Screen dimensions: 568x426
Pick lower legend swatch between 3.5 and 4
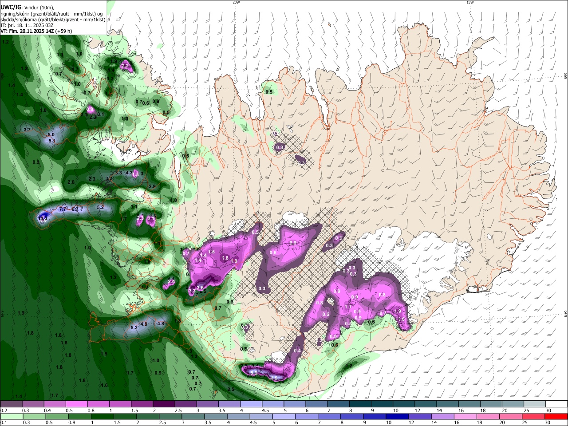[216, 416]
